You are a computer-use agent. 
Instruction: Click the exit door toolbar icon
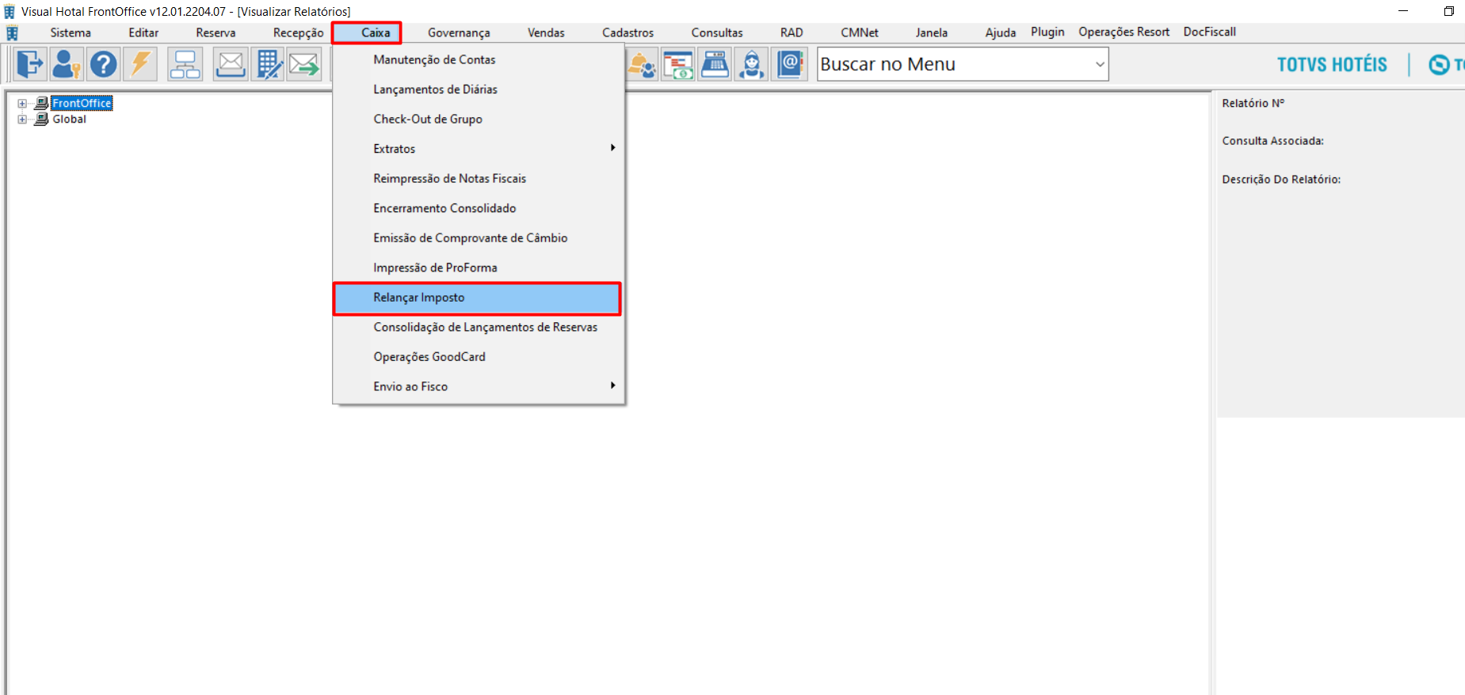coord(30,64)
